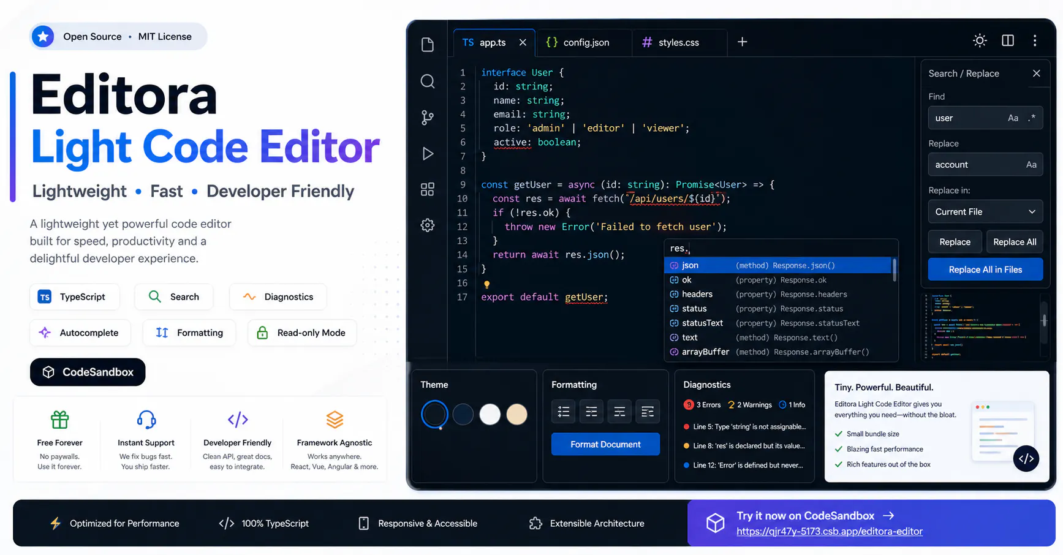Click the Instant Support headset icon
Viewport: 1063px width, 555px height.
click(146, 420)
